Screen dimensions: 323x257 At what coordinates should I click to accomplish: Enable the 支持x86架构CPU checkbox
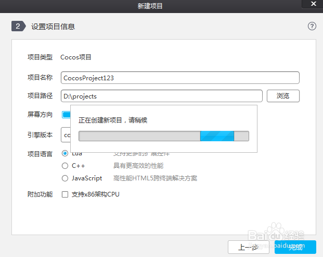(x=65, y=194)
